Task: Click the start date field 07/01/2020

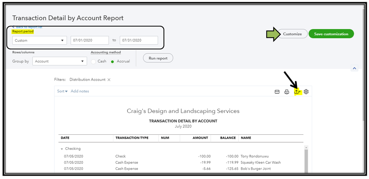Action: click(x=90, y=41)
